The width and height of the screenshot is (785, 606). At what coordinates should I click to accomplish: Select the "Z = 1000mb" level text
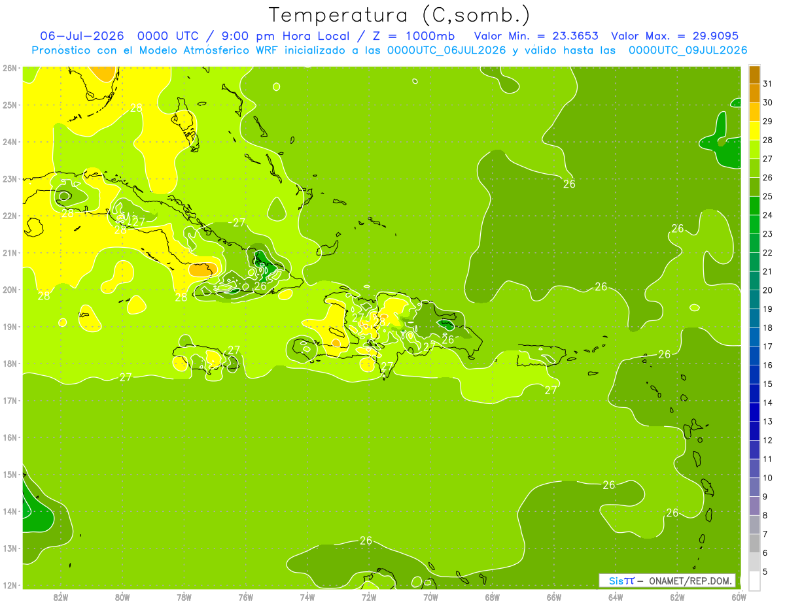pos(415,36)
